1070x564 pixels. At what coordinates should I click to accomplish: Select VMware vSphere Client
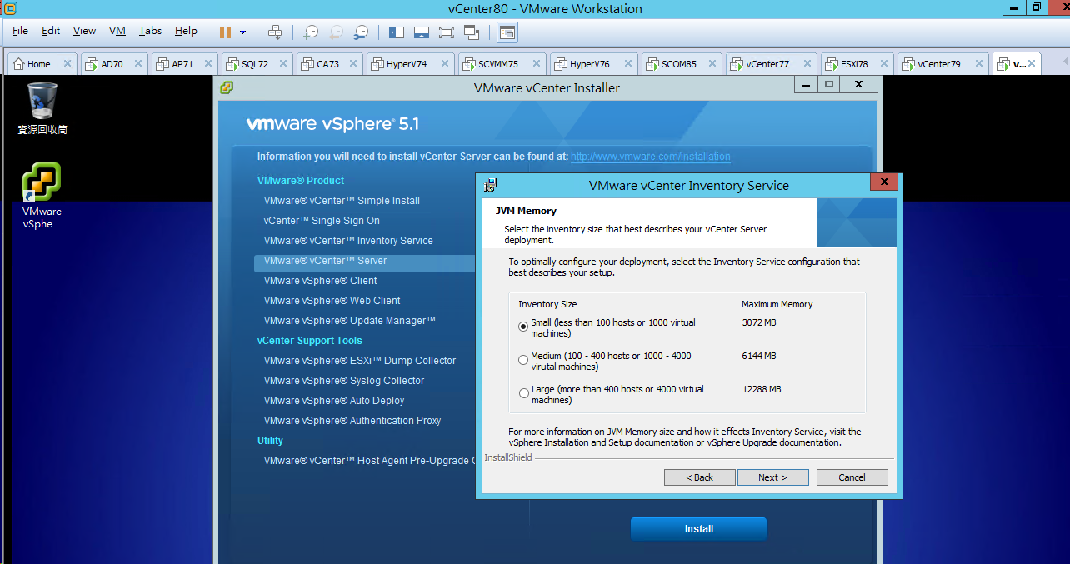321,281
